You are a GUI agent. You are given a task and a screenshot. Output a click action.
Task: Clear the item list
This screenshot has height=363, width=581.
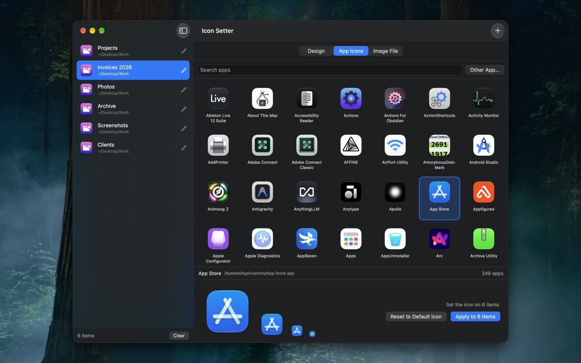tap(179, 335)
